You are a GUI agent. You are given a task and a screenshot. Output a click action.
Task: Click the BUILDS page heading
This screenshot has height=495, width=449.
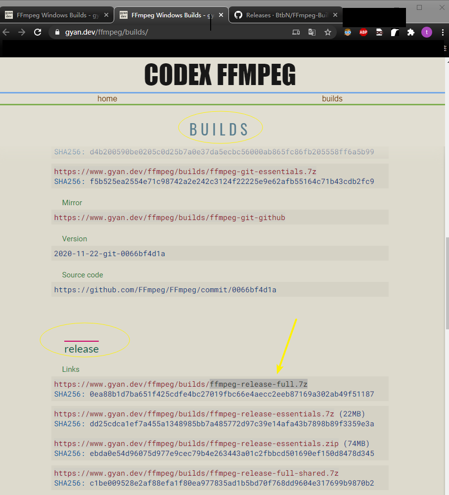(219, 130)
